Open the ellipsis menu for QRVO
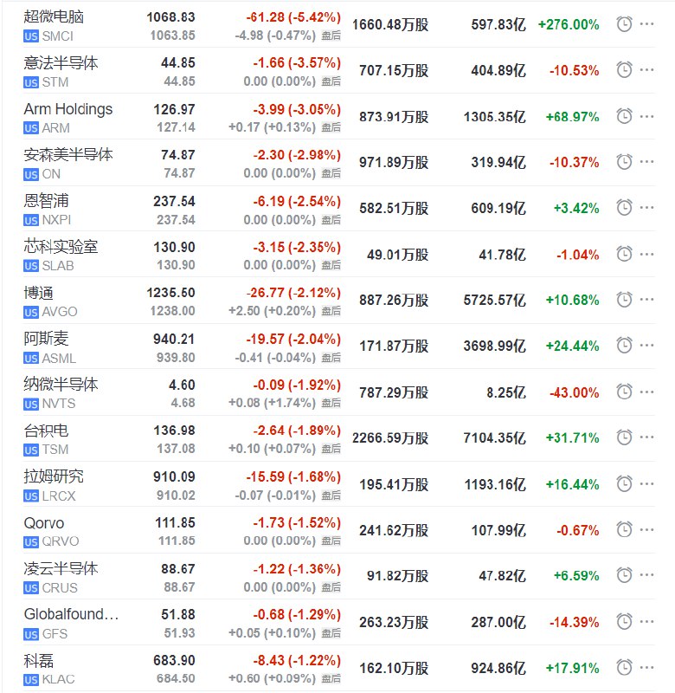 pyautogui.click(x=646, y=530)
